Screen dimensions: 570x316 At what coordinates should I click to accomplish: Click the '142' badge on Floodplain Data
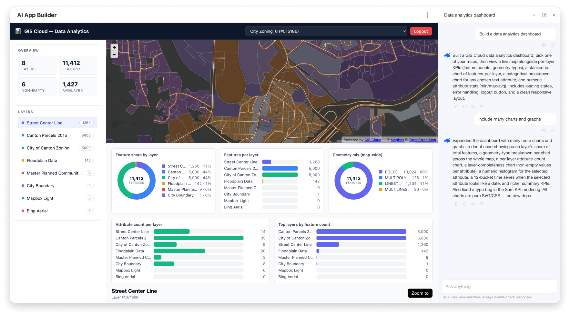[87, 161]
